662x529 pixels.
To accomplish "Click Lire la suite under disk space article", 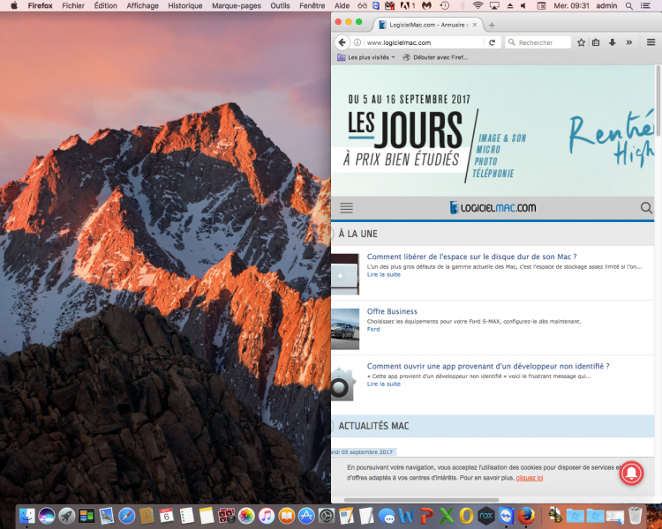I will point(383,274).
